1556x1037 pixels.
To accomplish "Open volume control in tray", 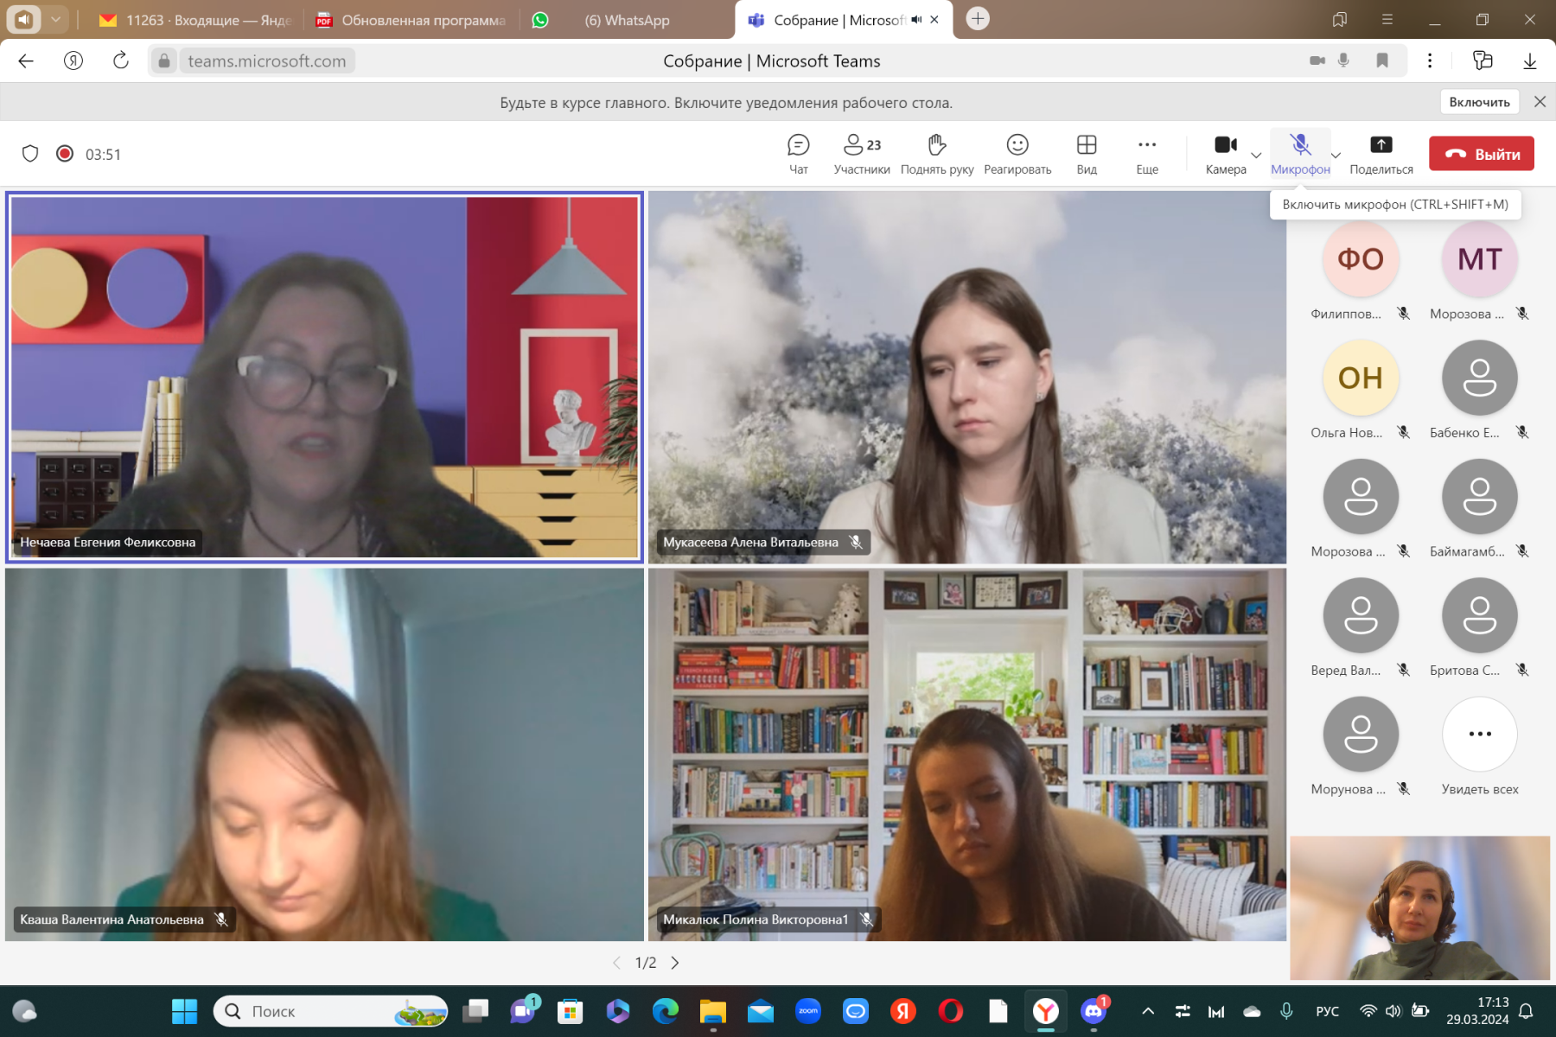I will 1393,1011.
